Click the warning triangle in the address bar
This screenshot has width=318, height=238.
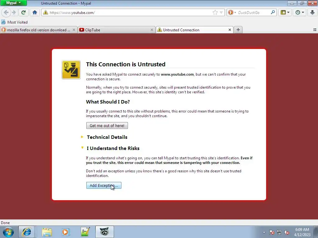[x=46, y=12]
